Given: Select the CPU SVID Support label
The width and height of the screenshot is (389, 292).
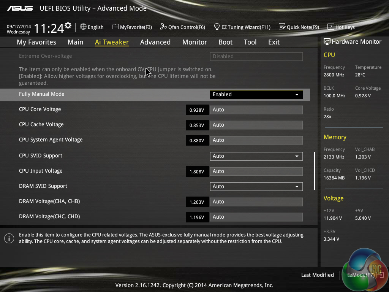Looking at the screenshot, I should tap(41, 156).
